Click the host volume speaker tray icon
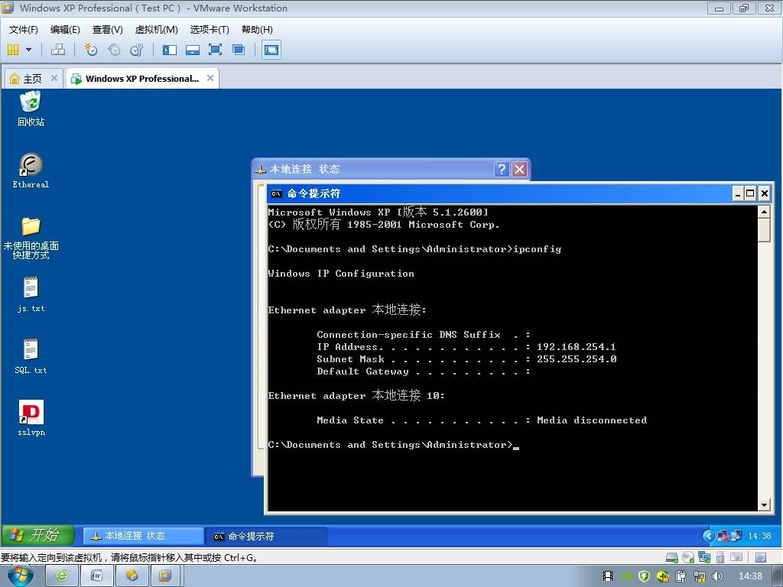Viewport: 783px width, 587px height. point(717,576)
